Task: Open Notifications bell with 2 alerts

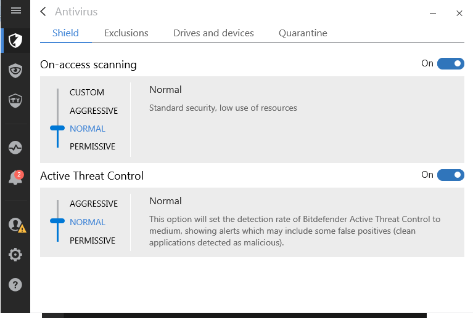Action: (15, 178)
